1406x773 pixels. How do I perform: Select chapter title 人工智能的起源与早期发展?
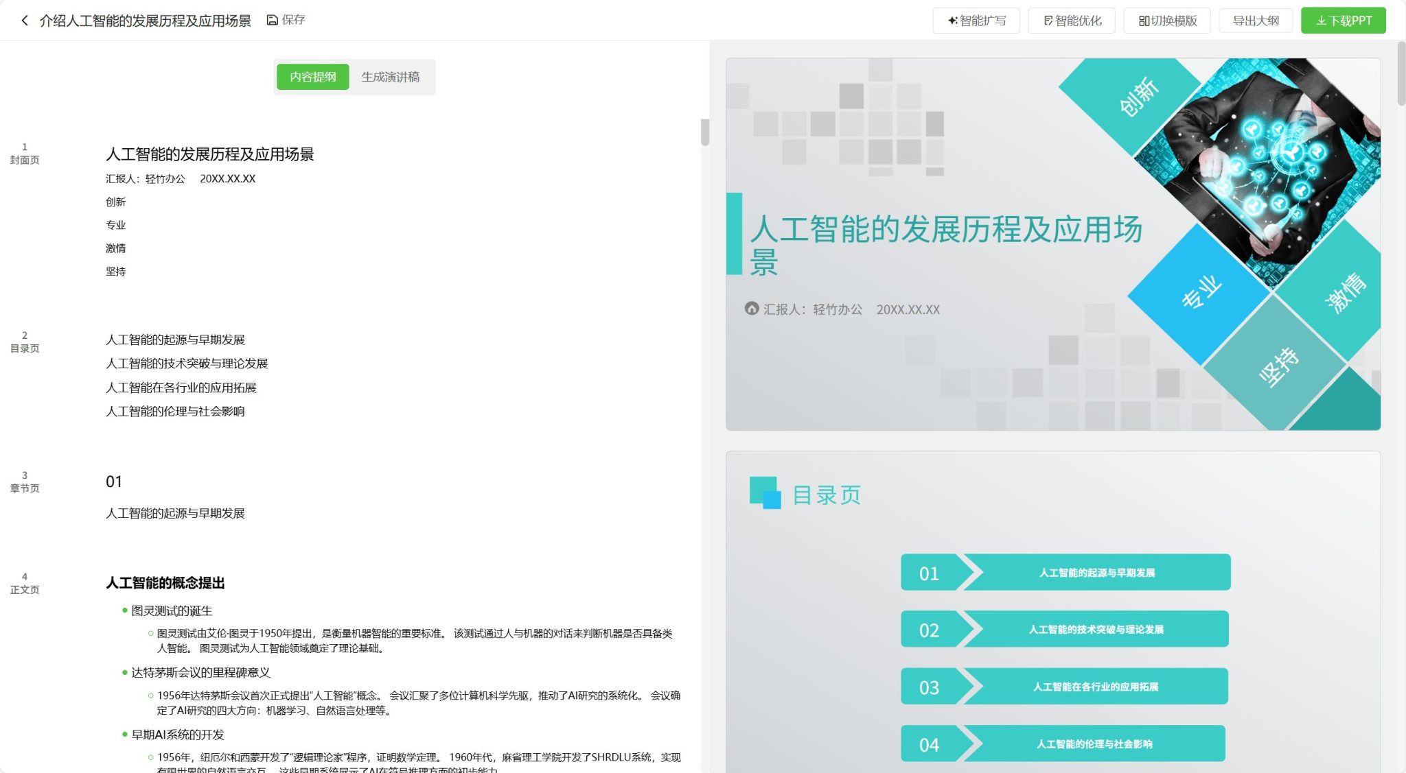coord(176,512)
